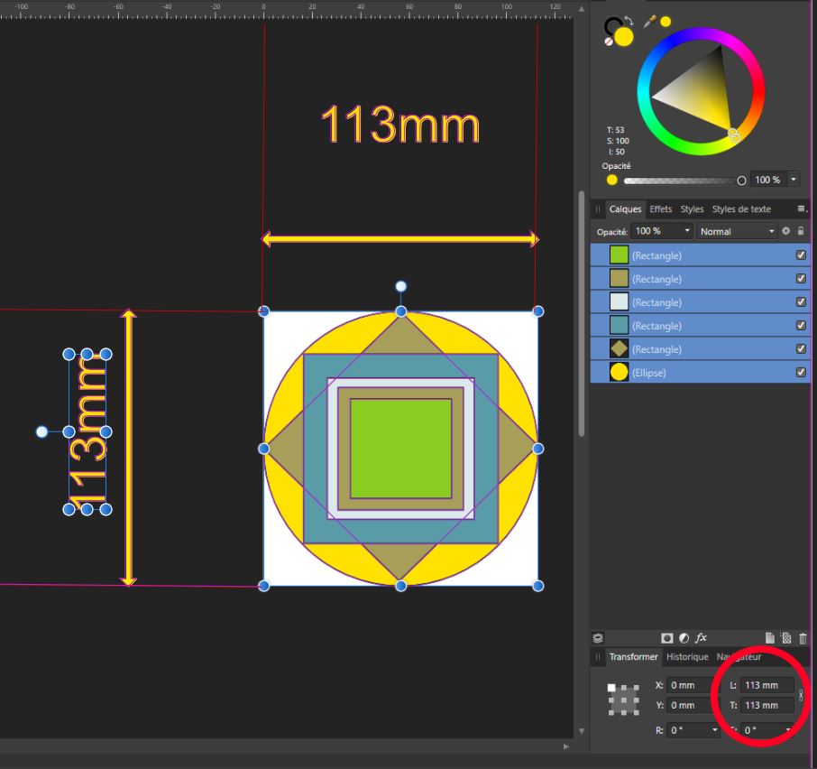Click inside the saturation triangle

(x=703, y=94)
